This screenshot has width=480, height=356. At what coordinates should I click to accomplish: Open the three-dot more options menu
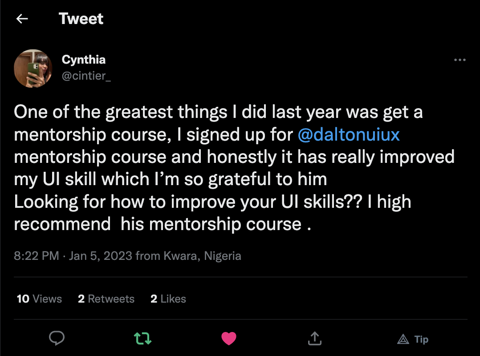(460, 60)
